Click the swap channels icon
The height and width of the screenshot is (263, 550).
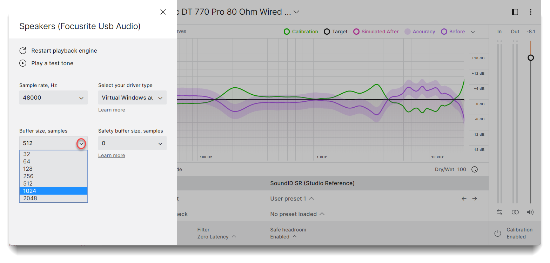click(x=499, y=212)
